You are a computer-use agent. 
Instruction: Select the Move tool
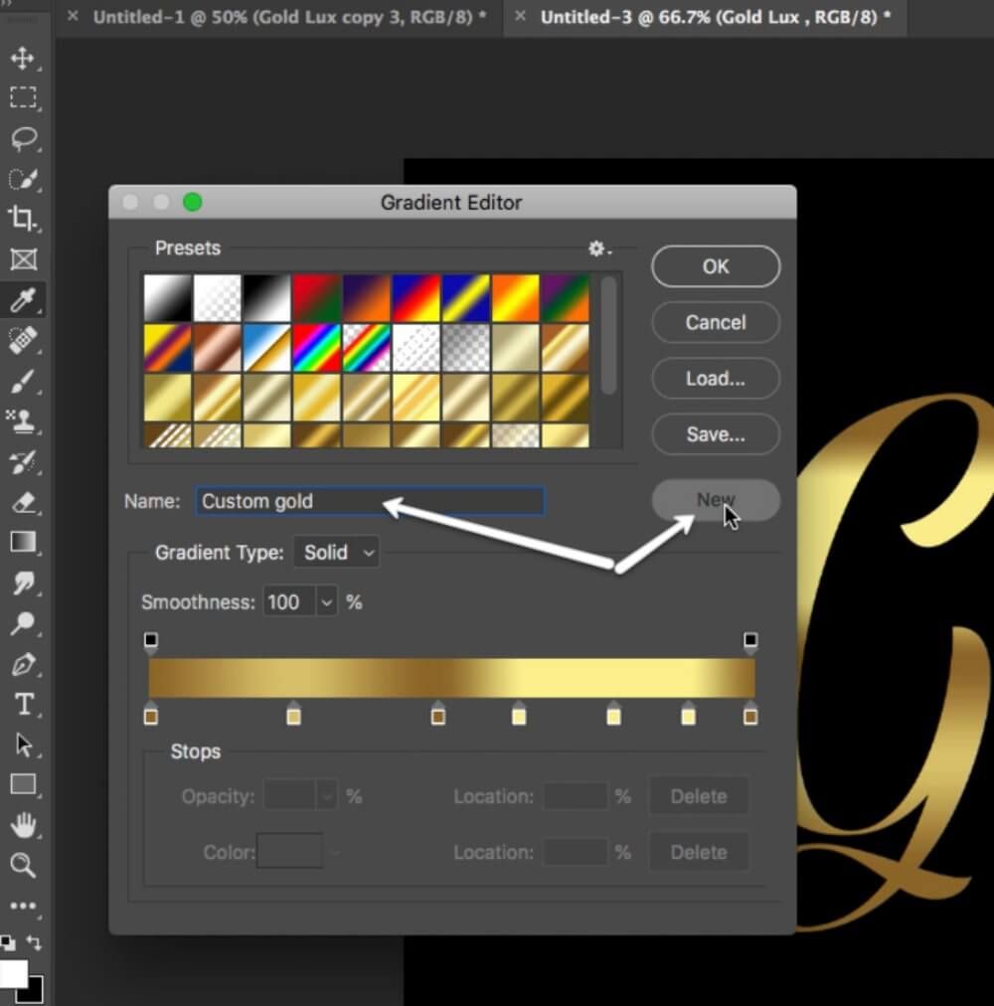pyautogui.click(x=23, y=58)
